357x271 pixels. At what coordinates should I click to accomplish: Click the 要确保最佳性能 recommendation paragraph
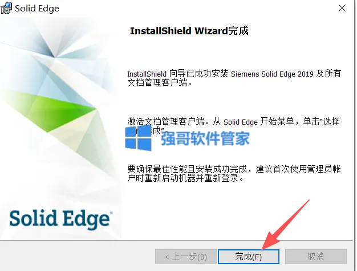[x=234, y=173]
